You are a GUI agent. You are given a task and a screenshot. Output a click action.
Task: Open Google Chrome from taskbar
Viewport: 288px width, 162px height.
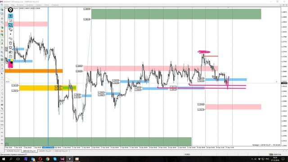48,159
